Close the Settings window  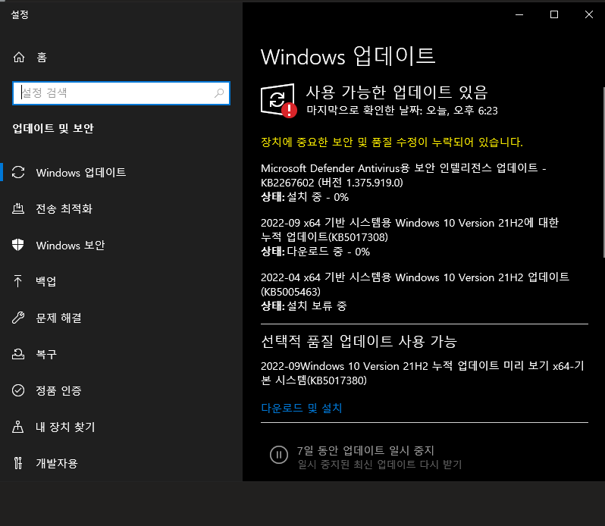pos(589,14)
